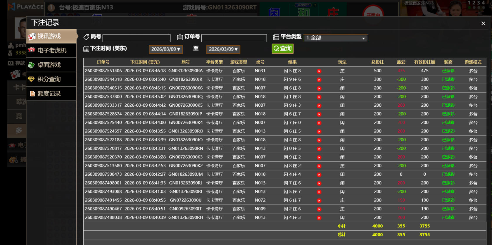
Task: Close the 下注记录 dialog
Action: click(483, 23)
